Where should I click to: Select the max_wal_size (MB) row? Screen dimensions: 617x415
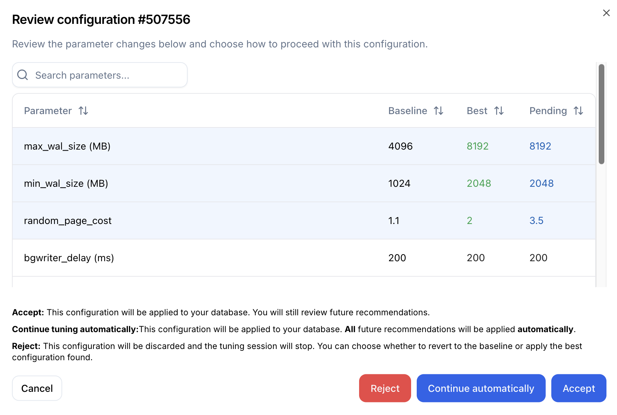[x=211, y=146]
